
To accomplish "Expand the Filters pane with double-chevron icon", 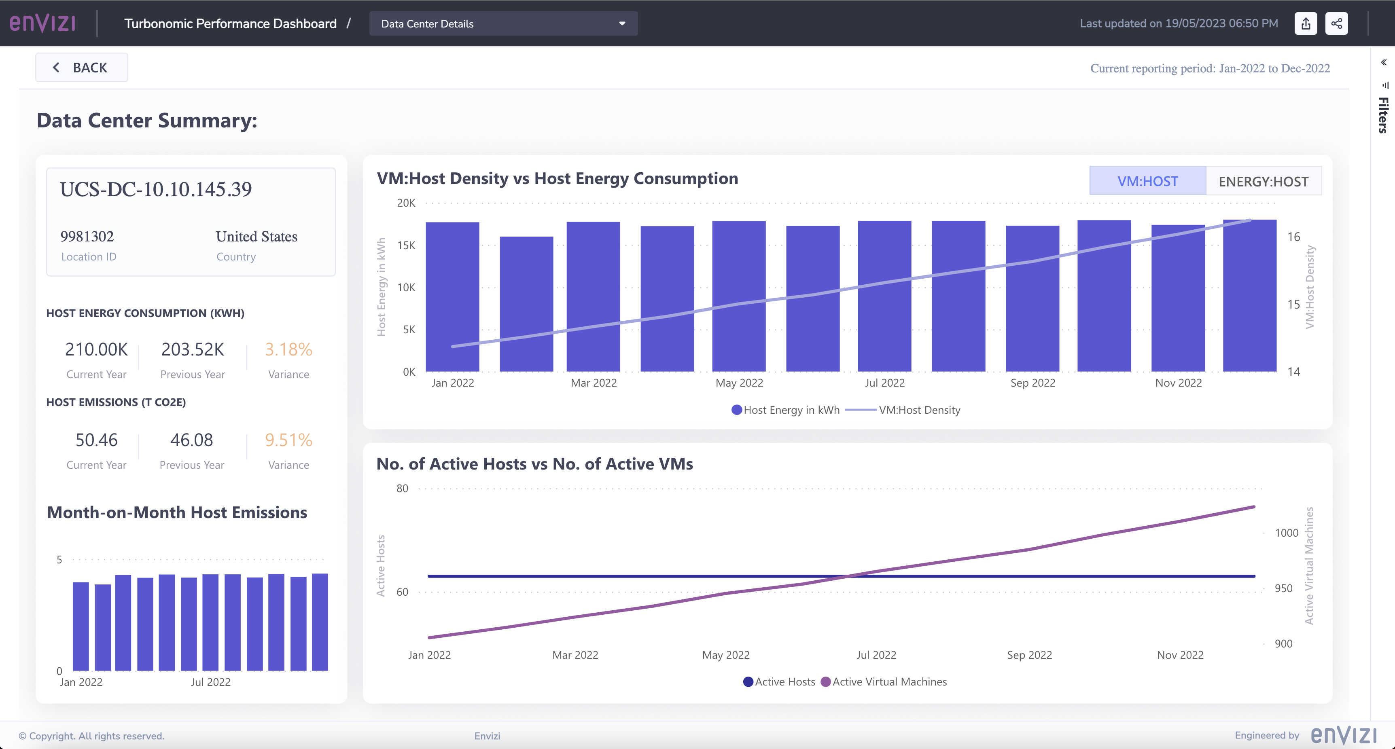I will point(1384,62).
